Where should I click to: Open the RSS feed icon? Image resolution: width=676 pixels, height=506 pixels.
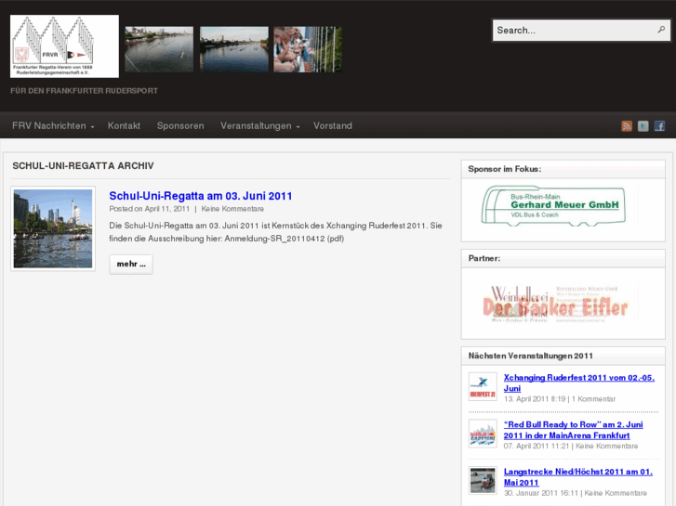pyautogui.click(x=627, y=125)
